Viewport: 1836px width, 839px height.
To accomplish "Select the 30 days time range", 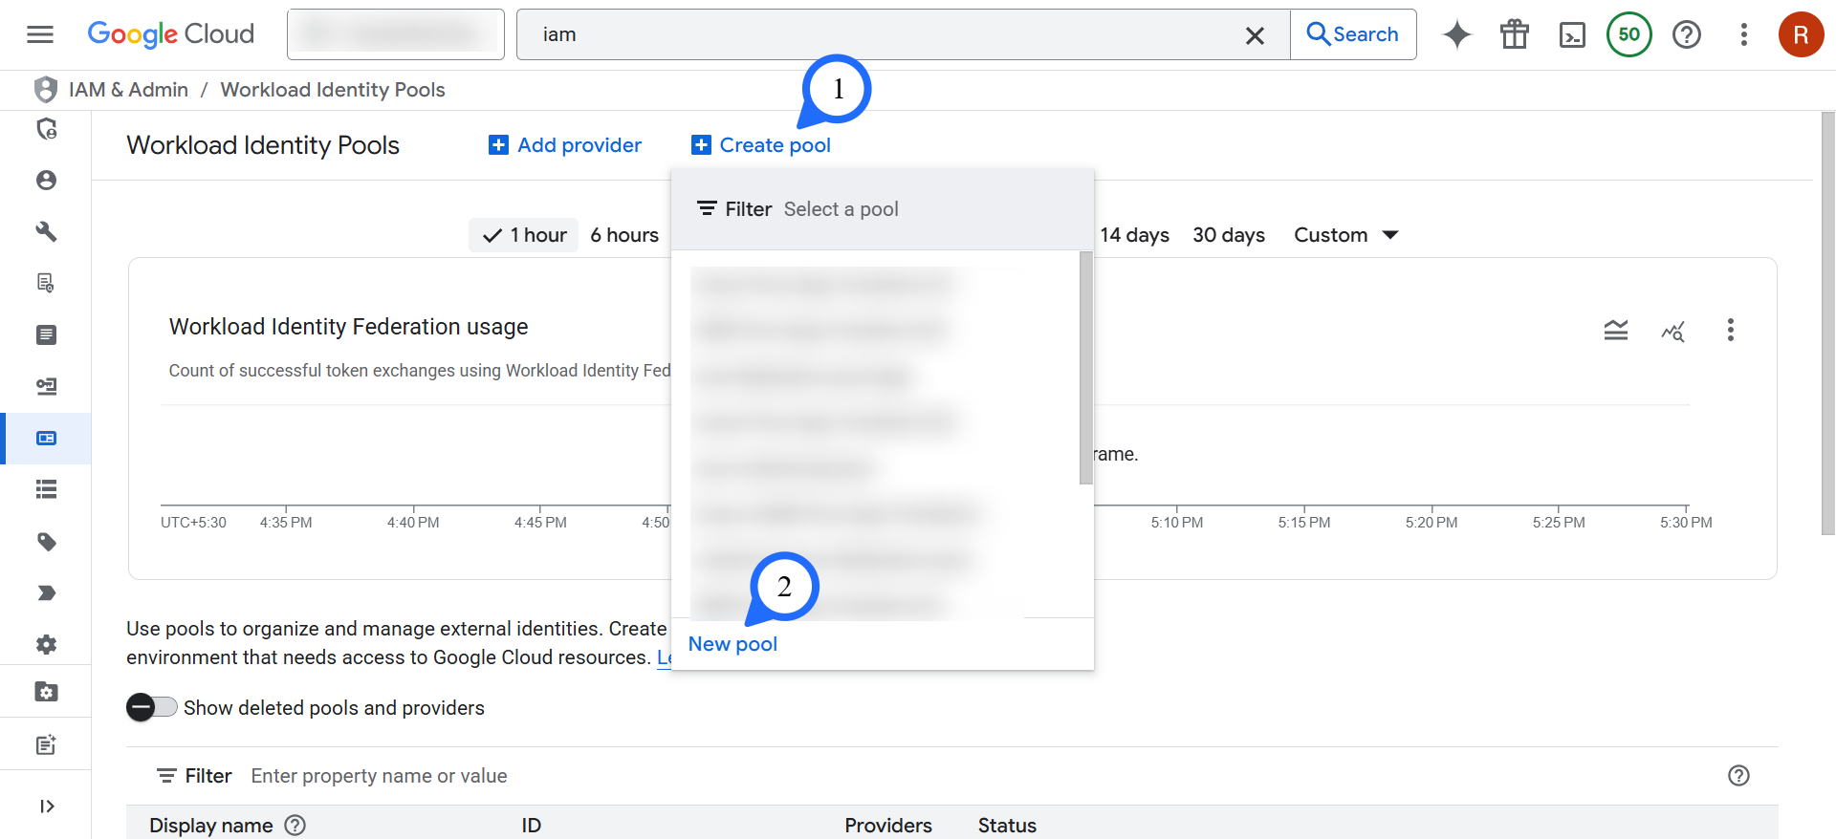I will [1228, 235].
